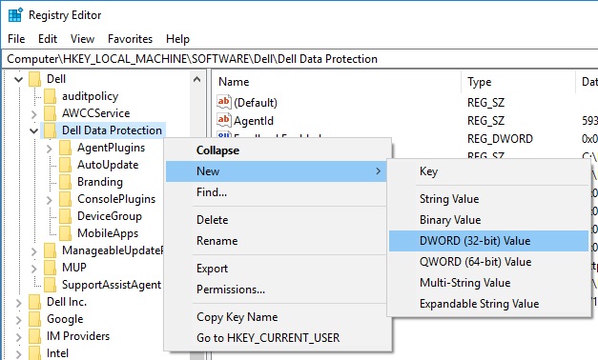This screenshot has width=598, height=360.
Task: Choose Copy Key Name
Action: (x=278, y=317)
